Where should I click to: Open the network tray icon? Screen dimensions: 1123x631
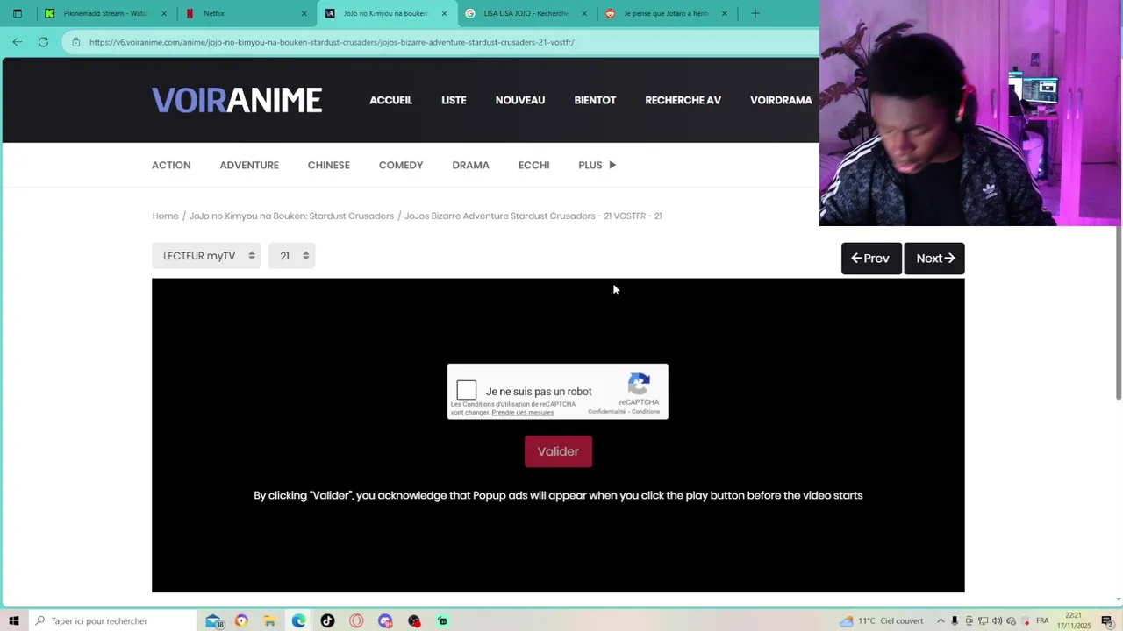tap(983, 620)
